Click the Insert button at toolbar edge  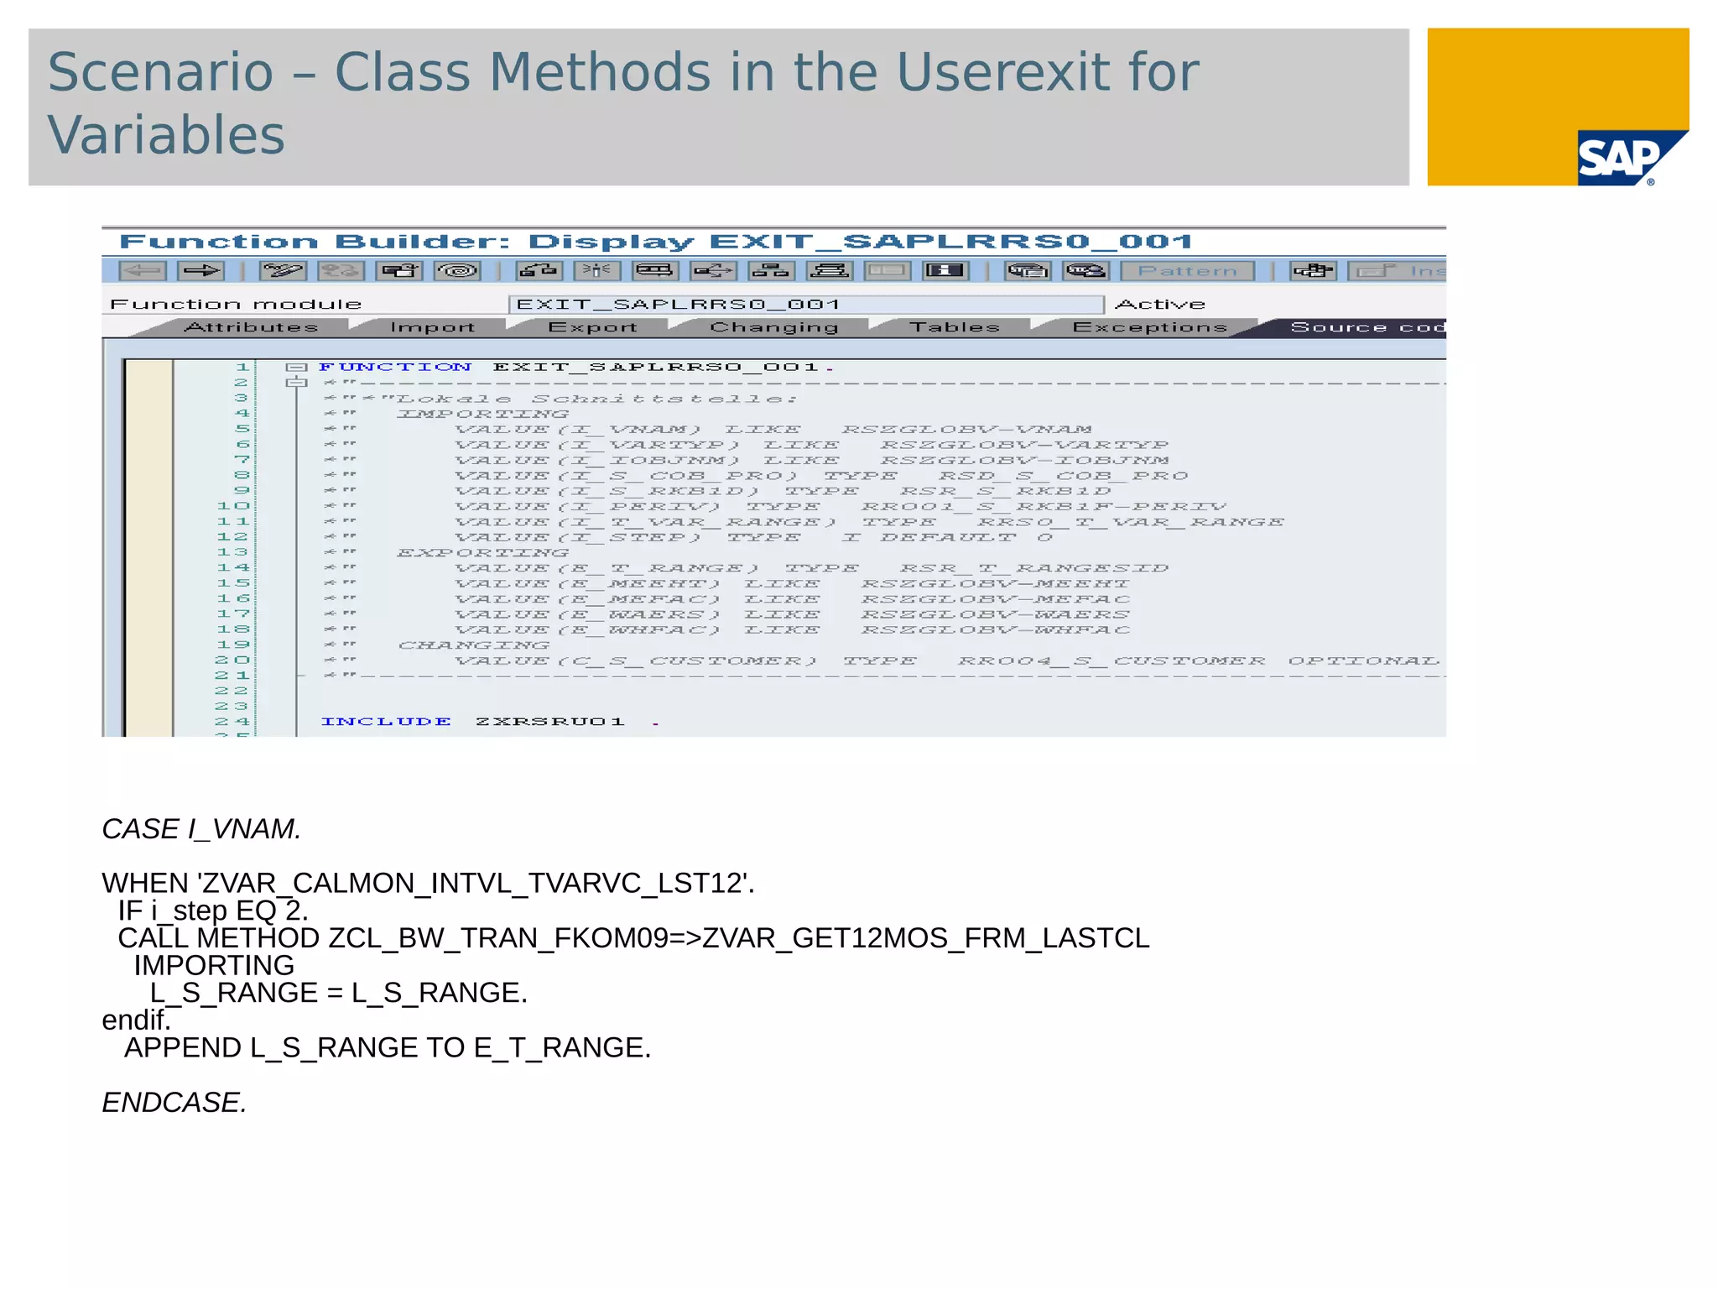[x=1397, y=270]
